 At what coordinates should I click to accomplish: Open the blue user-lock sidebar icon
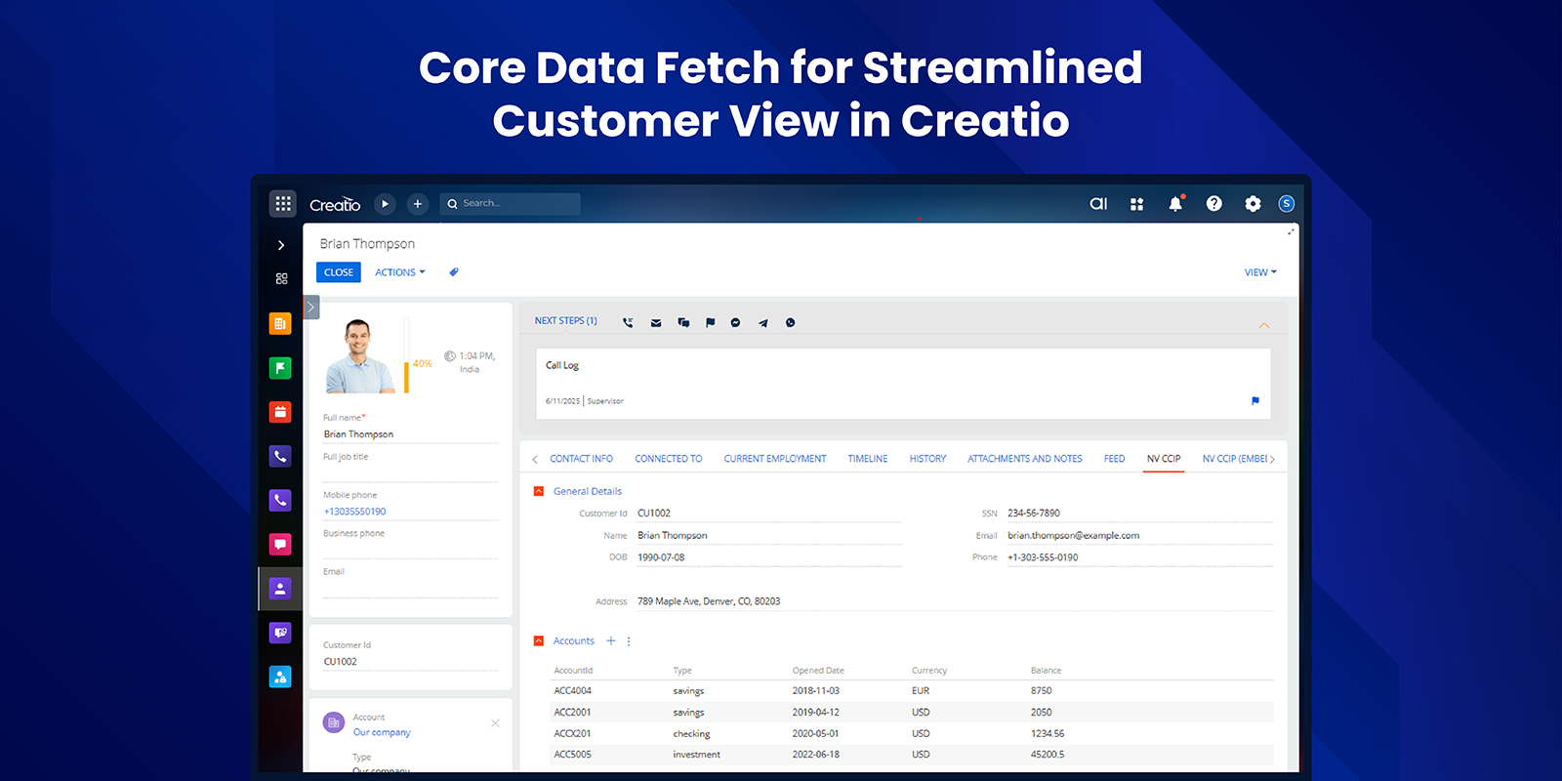click(280, 677)
